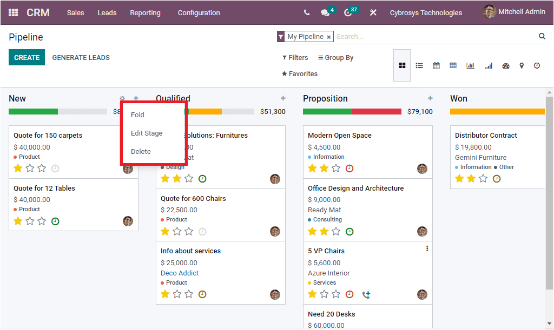
Task: Open the Reporting menu
Action: coord(145,12)
